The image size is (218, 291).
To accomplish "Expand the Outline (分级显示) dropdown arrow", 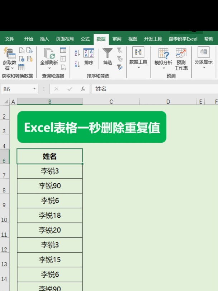I will pos(204,68).
